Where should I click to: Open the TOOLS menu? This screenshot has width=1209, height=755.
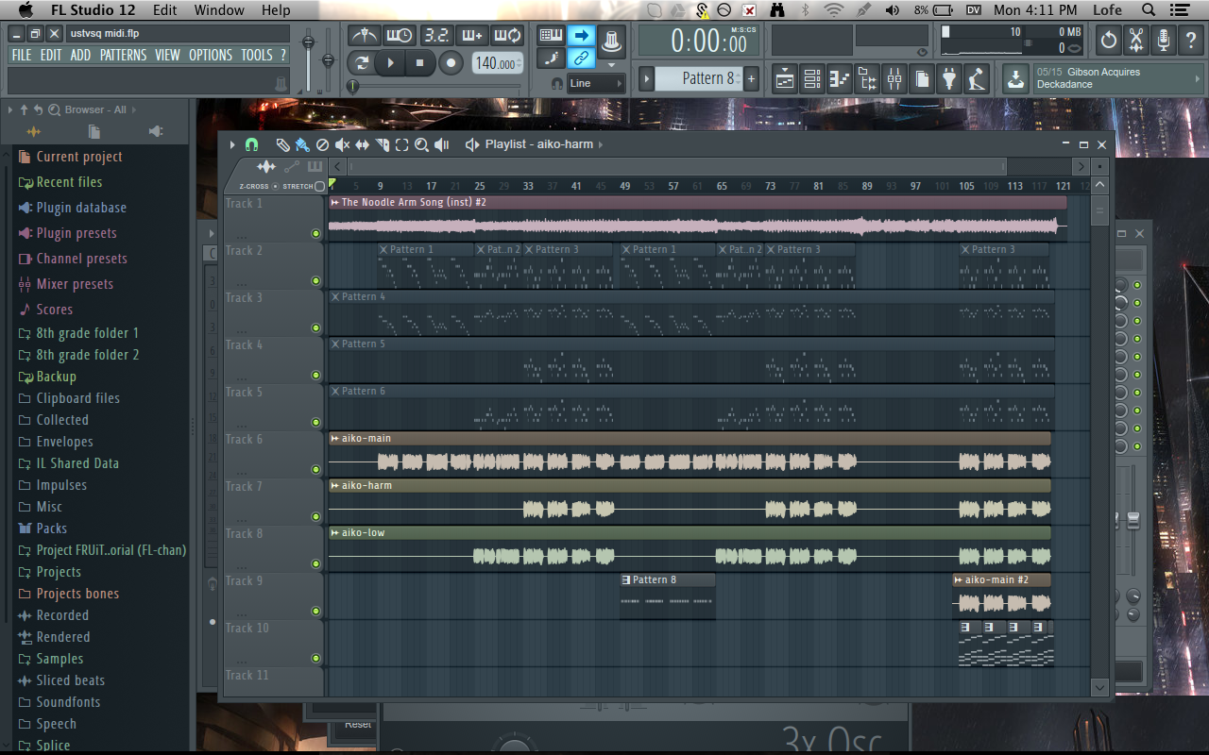click(256, 55)
